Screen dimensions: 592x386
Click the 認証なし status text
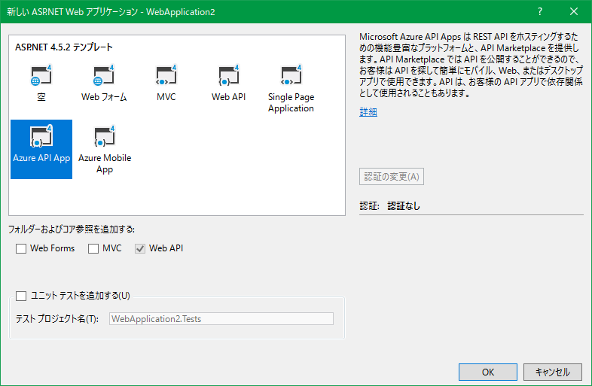[x=404, y=206]
